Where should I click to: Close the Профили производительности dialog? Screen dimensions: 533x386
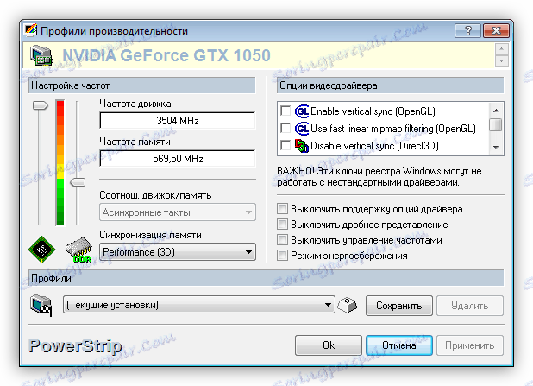[x=496, y=30]
